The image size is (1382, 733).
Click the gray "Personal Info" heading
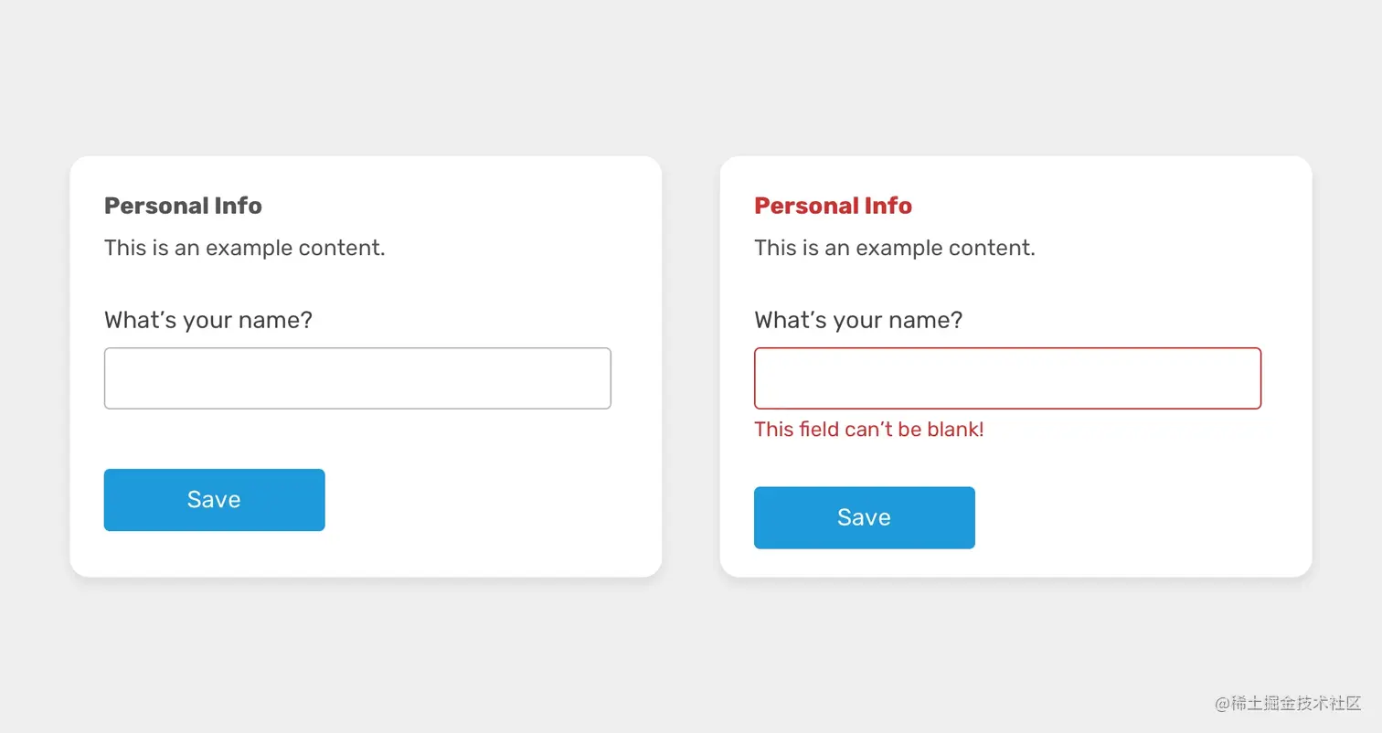click(183, 206)
